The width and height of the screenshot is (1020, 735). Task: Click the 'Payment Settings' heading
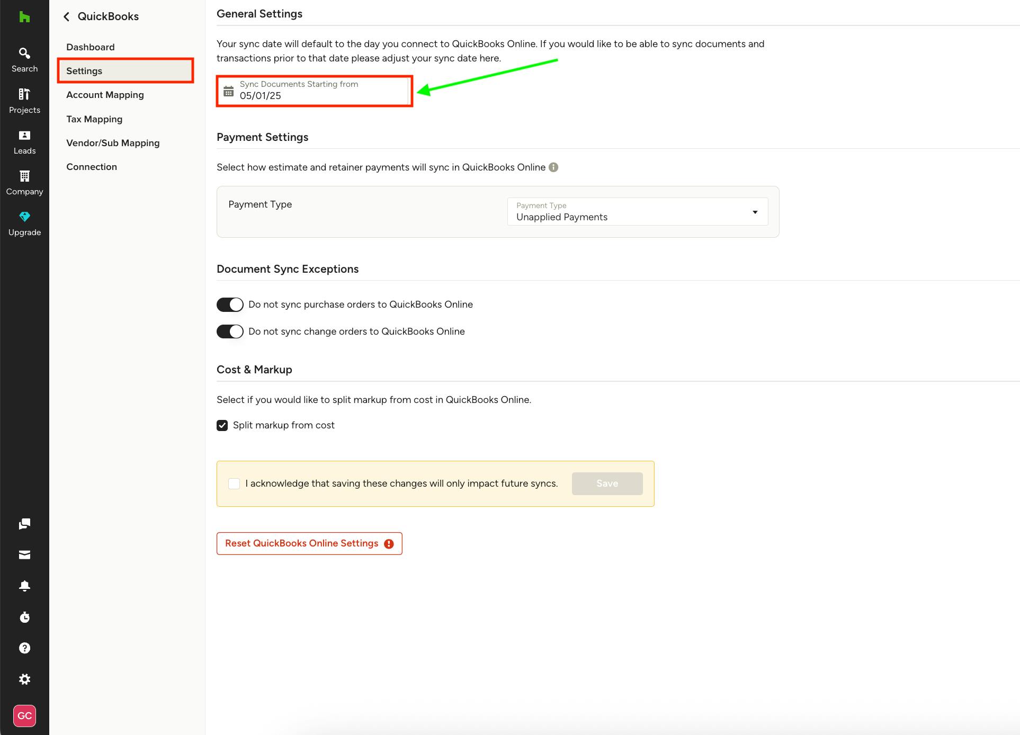click(263, 137)
